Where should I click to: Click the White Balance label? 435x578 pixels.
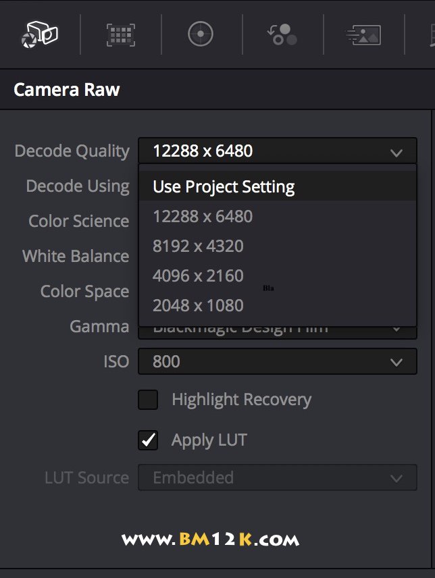pyautogui.click(x=76, y=256)
